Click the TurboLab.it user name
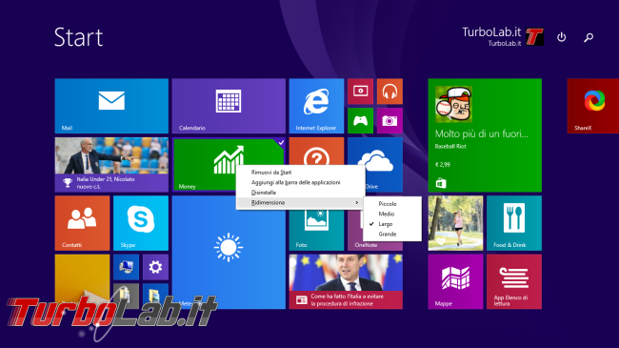 click(x=491, y=31)
